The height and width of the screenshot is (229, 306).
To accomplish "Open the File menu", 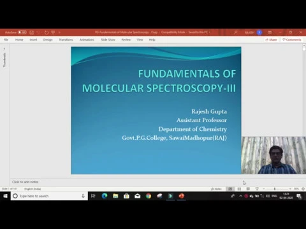I will click(6, 39).
